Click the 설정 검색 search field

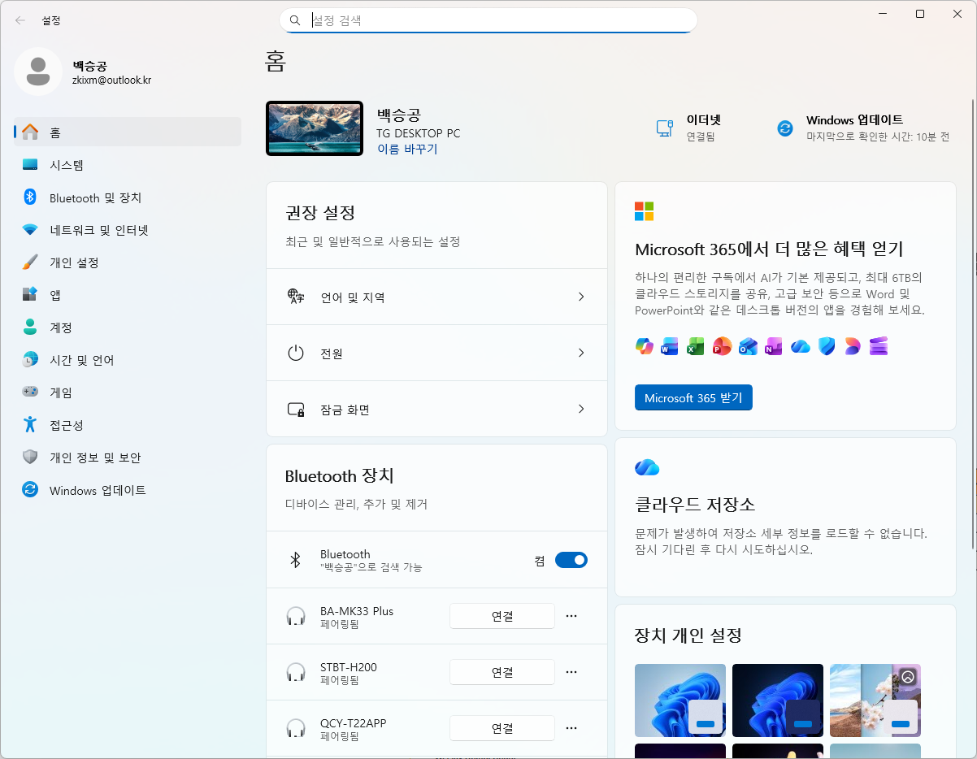(x=496, y=20)
